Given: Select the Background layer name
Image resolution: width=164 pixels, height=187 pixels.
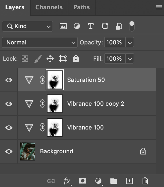Looking at the screenshot, I should tap(57, 151).
